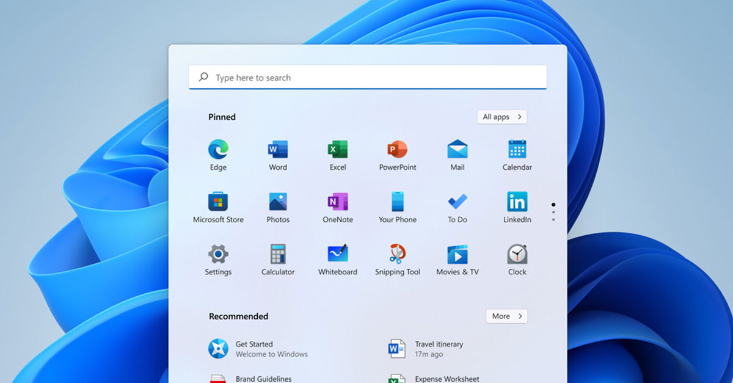Jump to second pinned page dot
This screenshot has height=383, width=733.
pyautogui.click(x=553, y=213)
